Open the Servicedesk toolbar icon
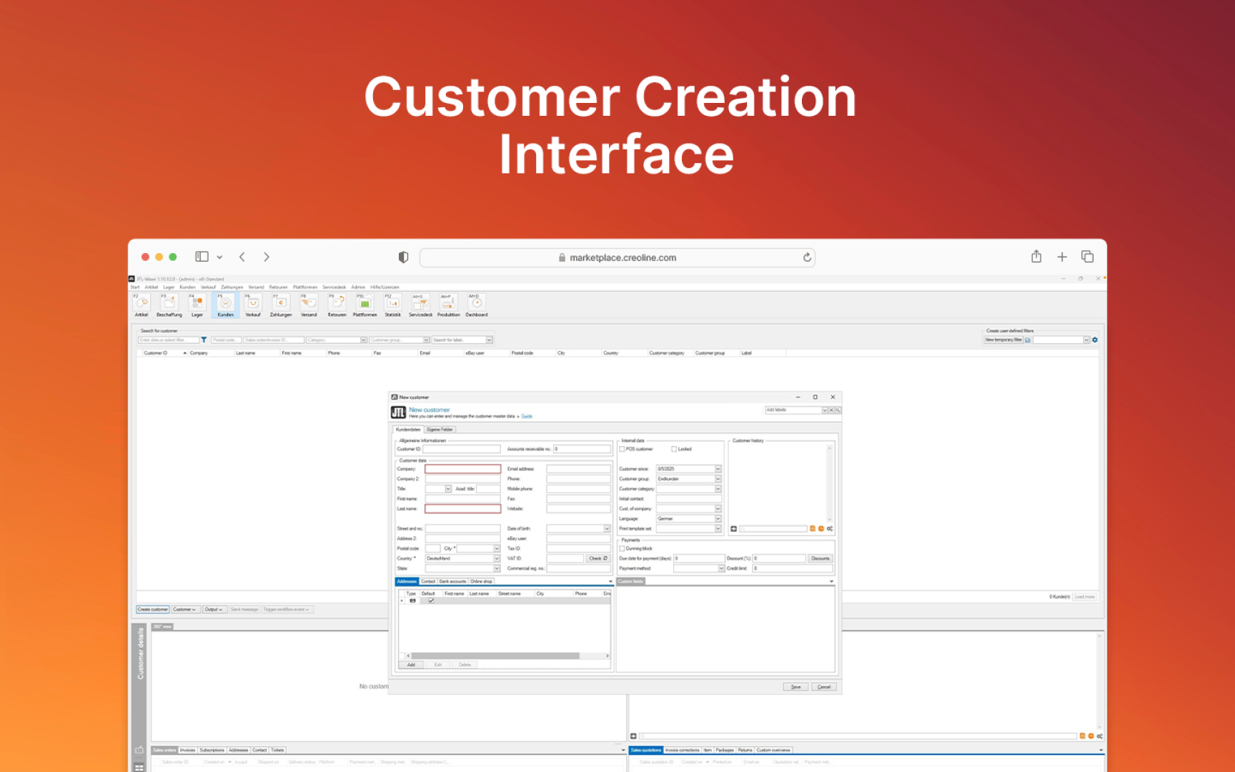The width and height of the screenshot is (1235, 772). [420, 305]
